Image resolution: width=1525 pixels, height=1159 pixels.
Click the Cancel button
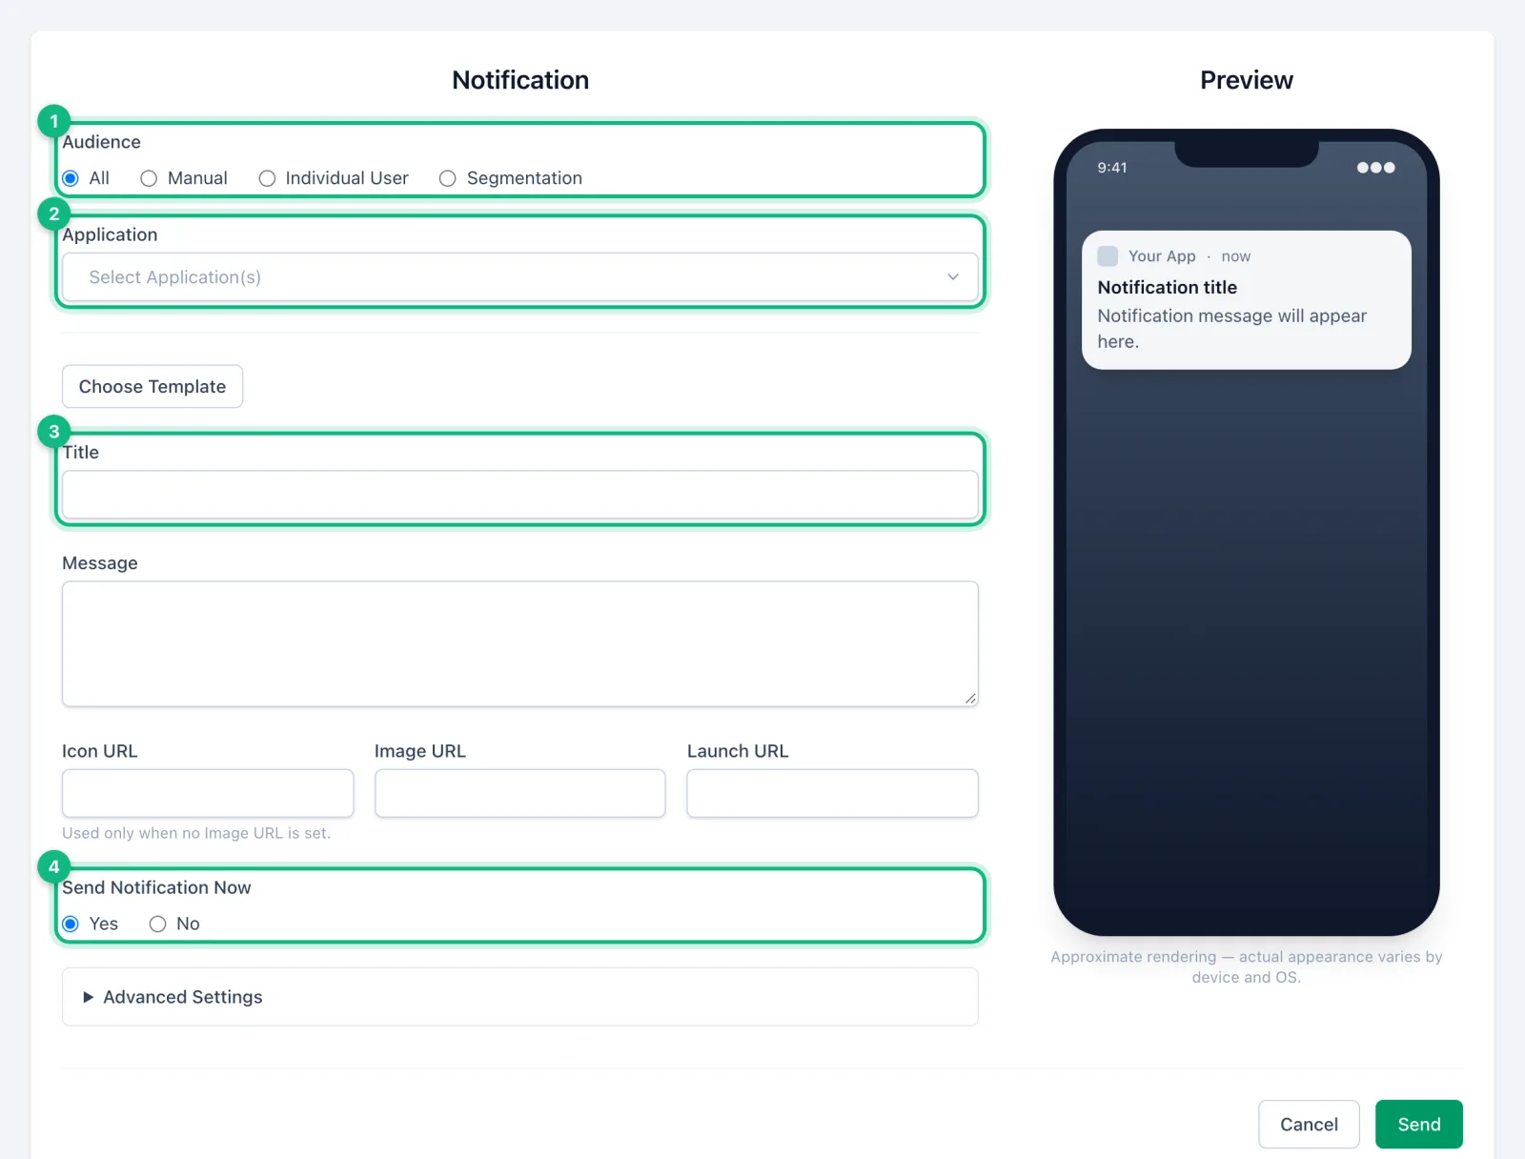1309,1125
